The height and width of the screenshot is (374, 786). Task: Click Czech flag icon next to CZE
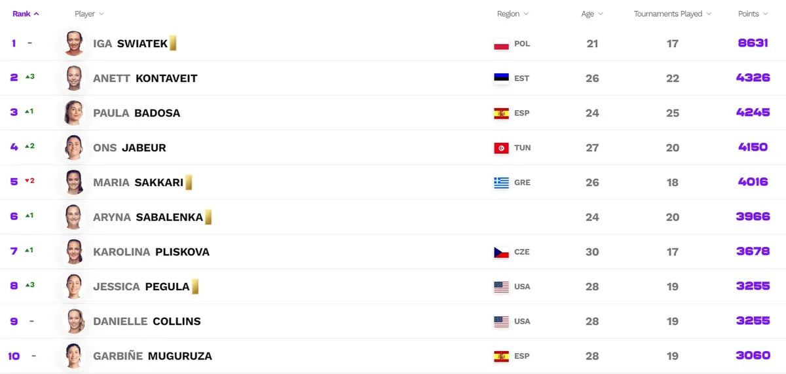tap(501, 252)
